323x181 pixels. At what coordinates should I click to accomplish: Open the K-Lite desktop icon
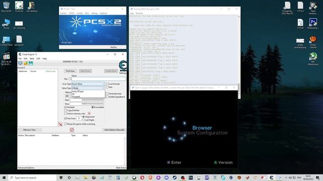[19, 7]
